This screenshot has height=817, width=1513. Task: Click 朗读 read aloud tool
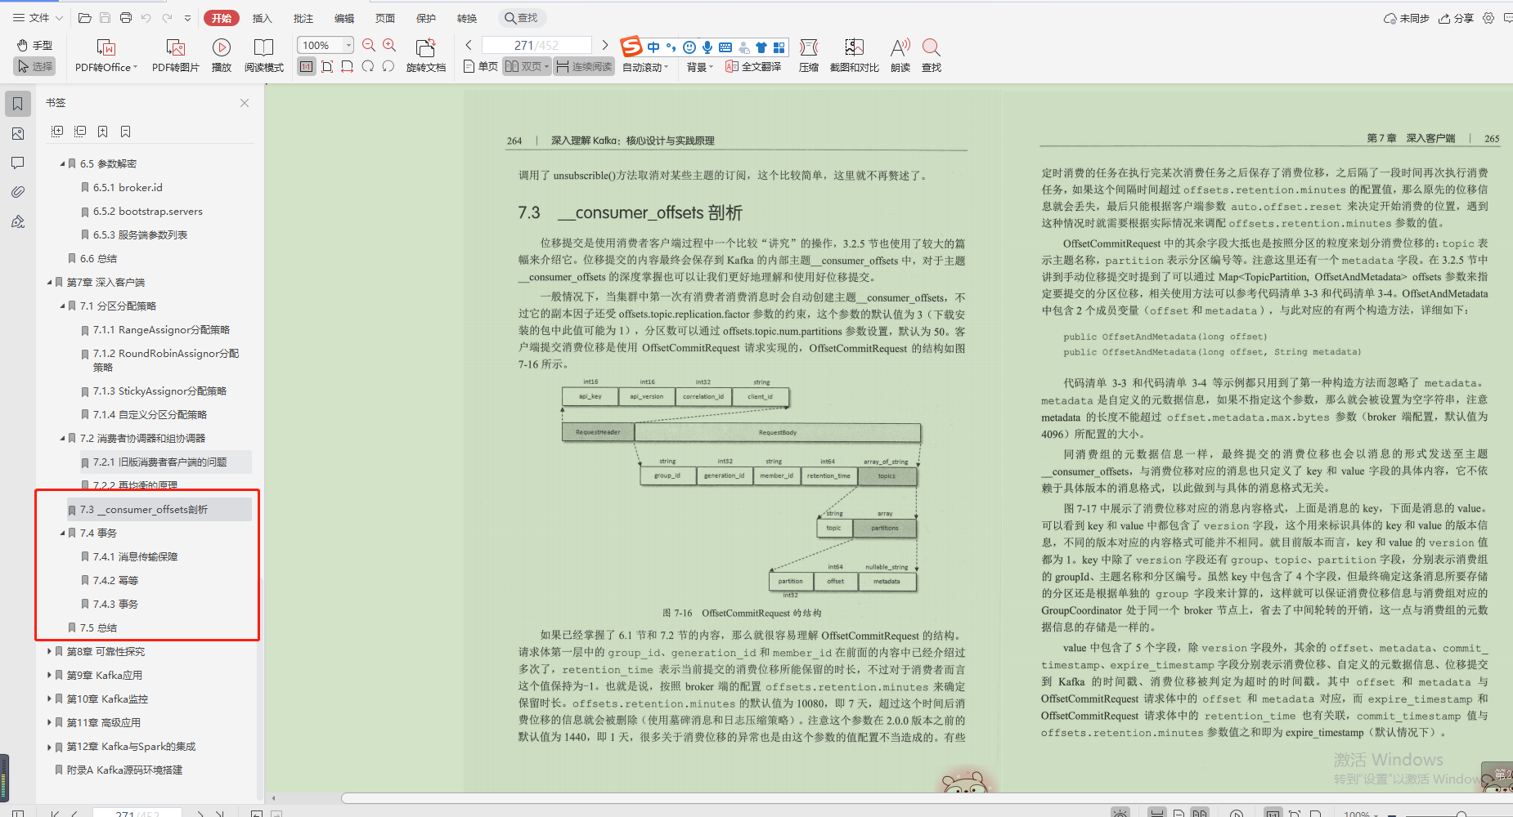point(900,56)
